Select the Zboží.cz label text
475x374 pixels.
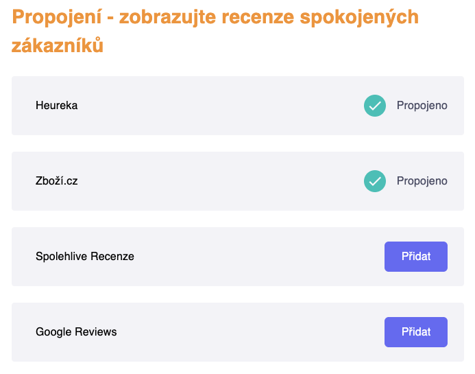click(x=56, y=181)
